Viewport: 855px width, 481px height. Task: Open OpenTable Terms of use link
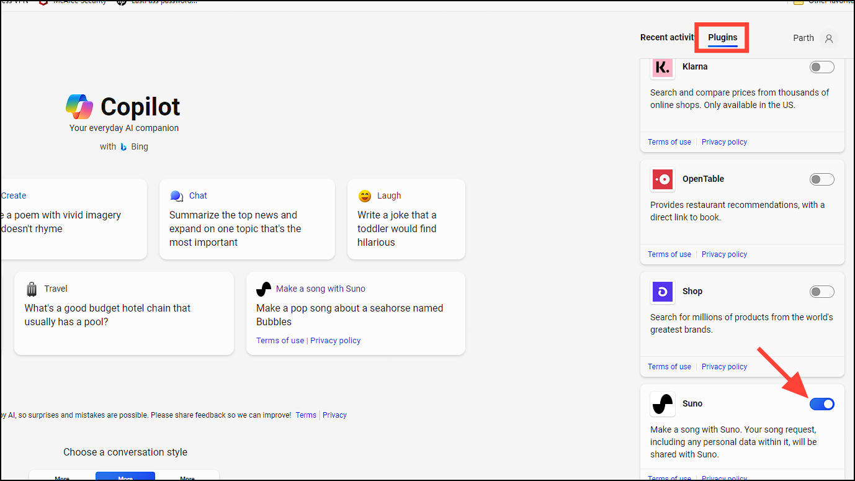click(669, 254)
